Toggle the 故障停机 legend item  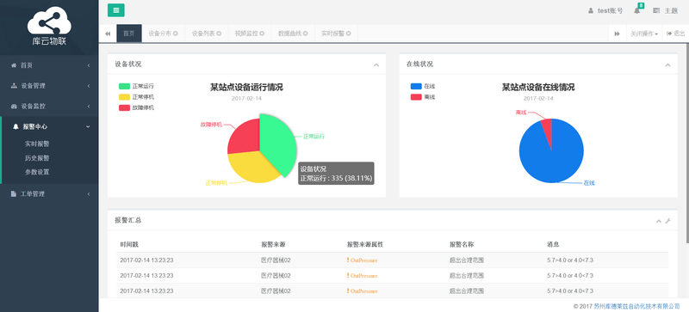[x=136, y=107]
